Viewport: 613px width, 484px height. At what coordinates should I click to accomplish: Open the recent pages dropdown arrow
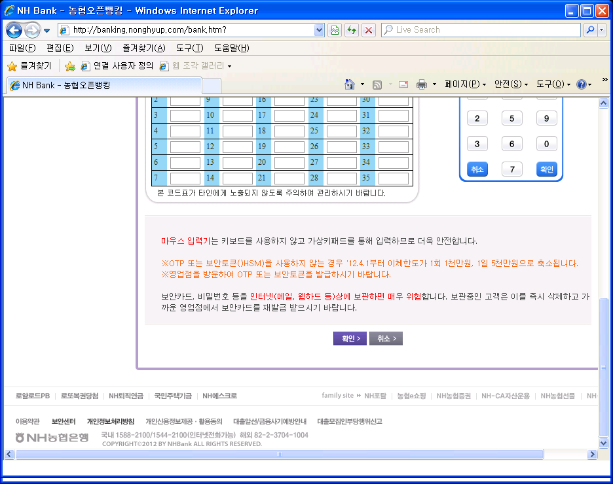(47, 31)
